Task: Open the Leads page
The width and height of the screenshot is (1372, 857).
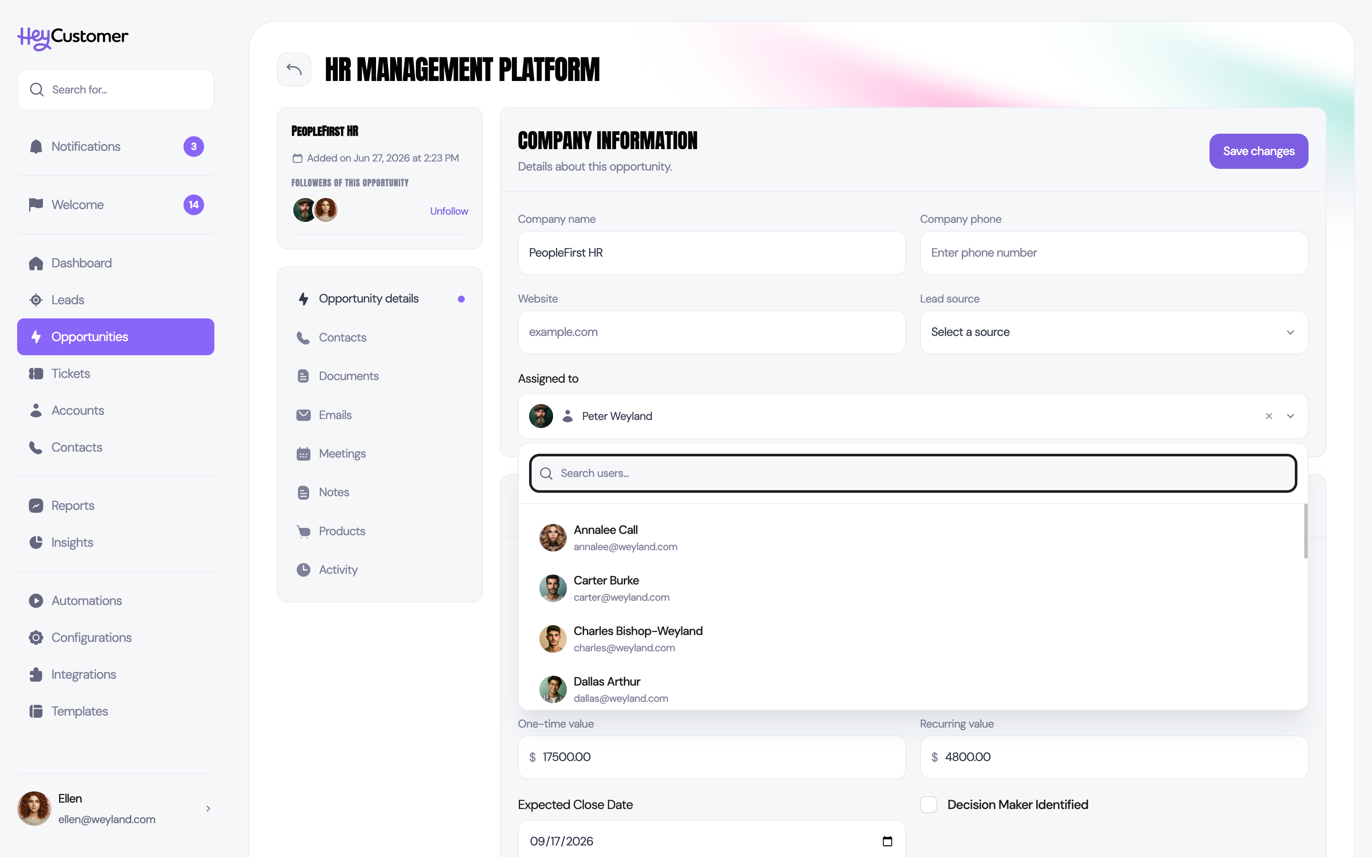Action: [x=116, y=300]
